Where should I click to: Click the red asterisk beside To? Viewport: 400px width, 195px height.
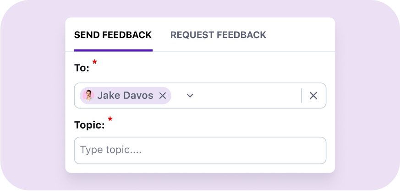click(x=95, y=62)
